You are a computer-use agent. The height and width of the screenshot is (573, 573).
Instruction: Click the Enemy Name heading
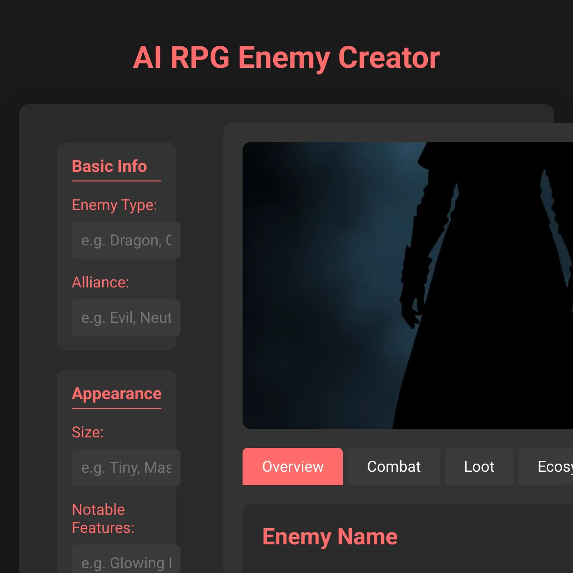(x=330, y=537)
